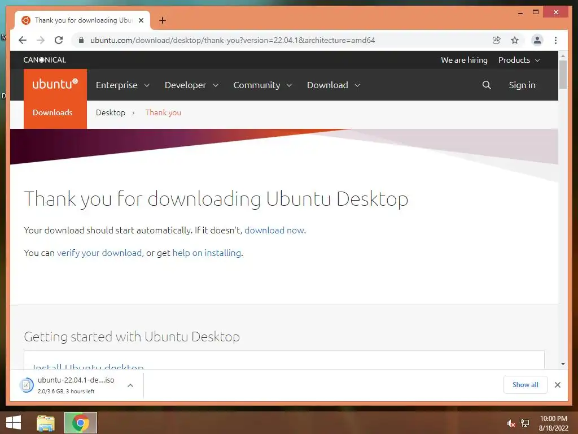Open the Chrome profile avatar menu

[537, 40]
